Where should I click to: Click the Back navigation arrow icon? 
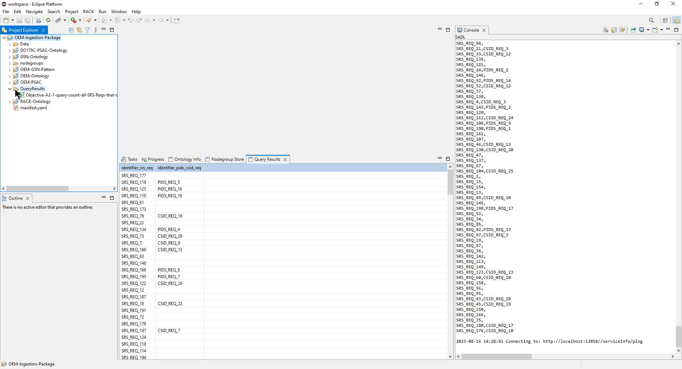147,20
